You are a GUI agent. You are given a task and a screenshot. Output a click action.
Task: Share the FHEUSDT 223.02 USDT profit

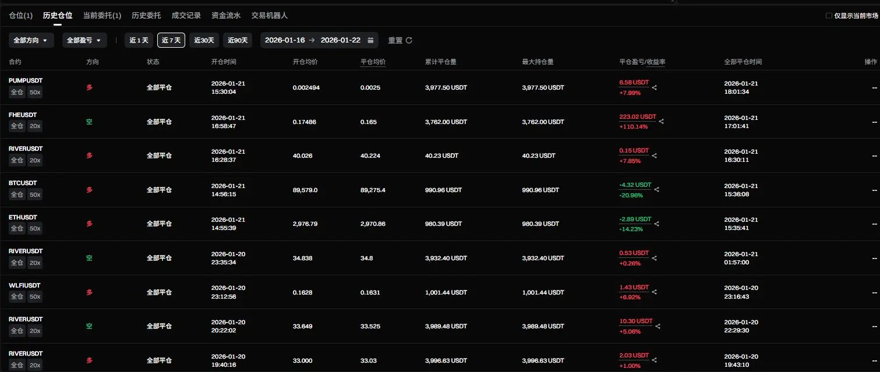pyautogui.click(x=662, y=122)
